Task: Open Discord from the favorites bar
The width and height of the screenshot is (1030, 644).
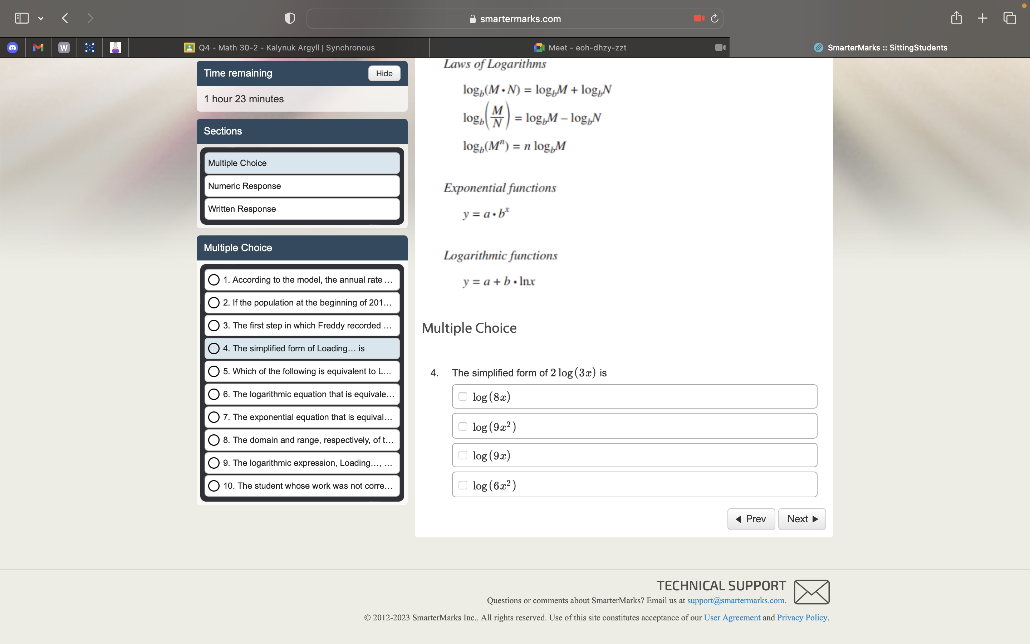Action: coord(13,47)
